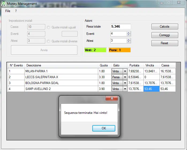
Task: Select the highlighted Vincita cell 53,46
Action: (x=151, y=89)
